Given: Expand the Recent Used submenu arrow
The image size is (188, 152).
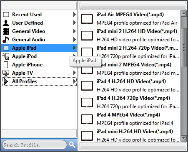Looking at the screenshot, I should pos(75,15).
